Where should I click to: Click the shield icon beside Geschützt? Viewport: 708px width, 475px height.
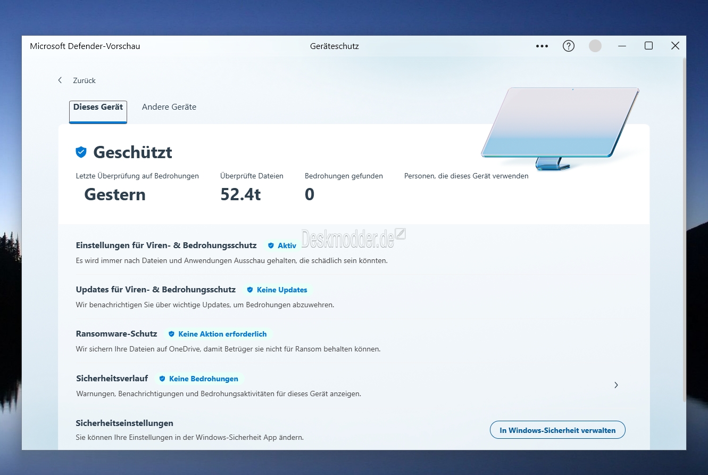pos(81,152)
